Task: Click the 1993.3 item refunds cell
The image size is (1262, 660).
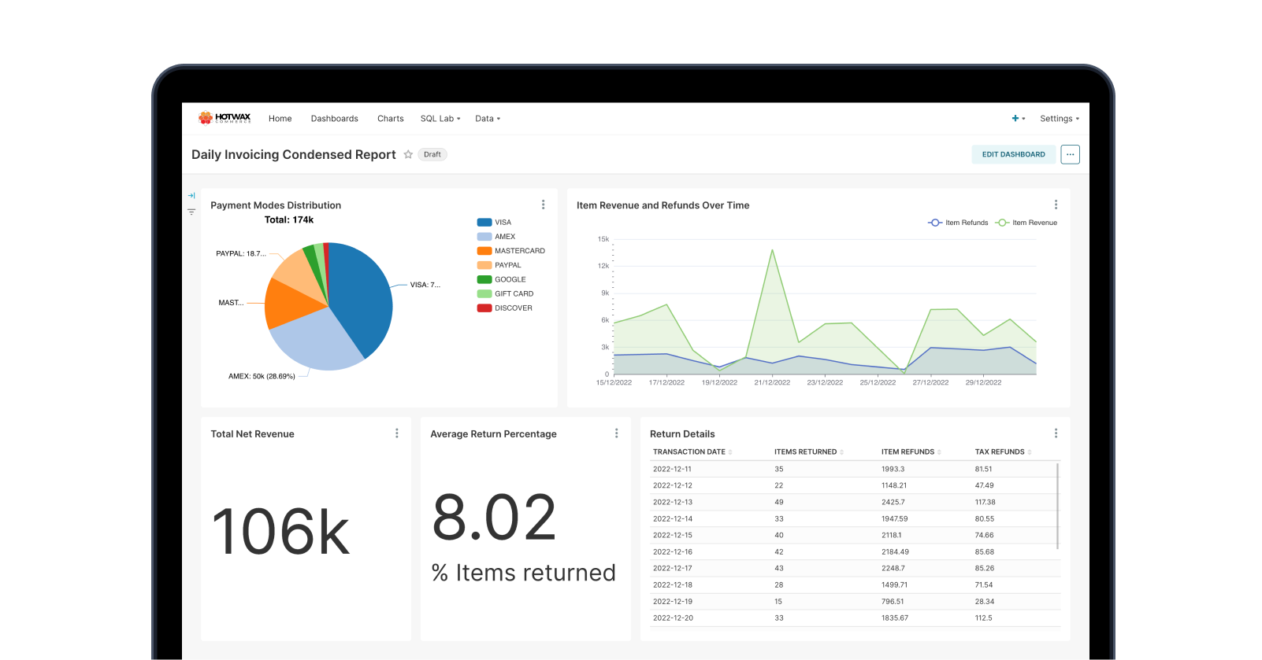Action: click(x=893, y=469)
